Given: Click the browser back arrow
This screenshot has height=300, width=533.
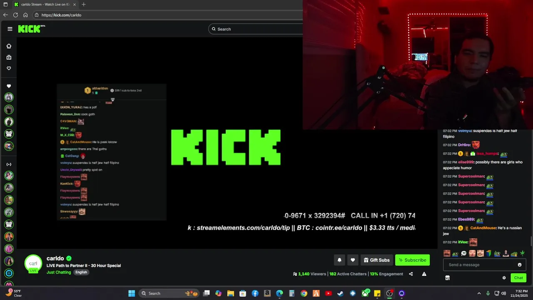Looking at the screenshot, I should coord(5,15).
